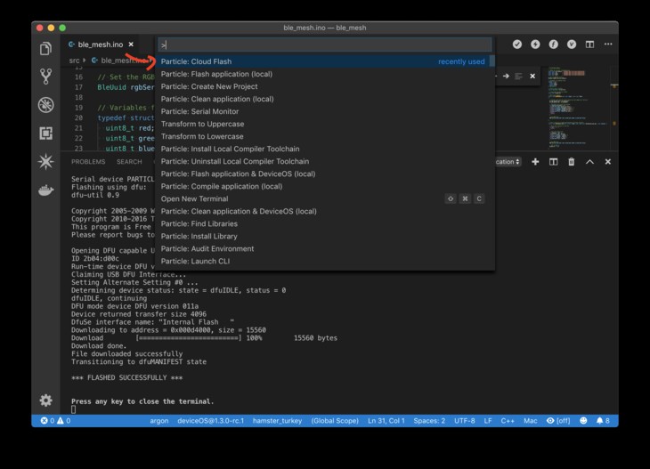
Task: Choose Particle: Cloud Flash from command list
Action: point(196,61)
